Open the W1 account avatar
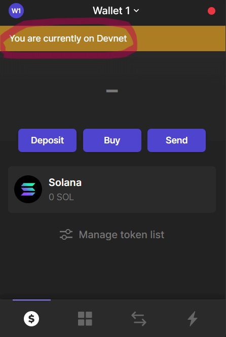The image size is (226, 337). (16, 11)
